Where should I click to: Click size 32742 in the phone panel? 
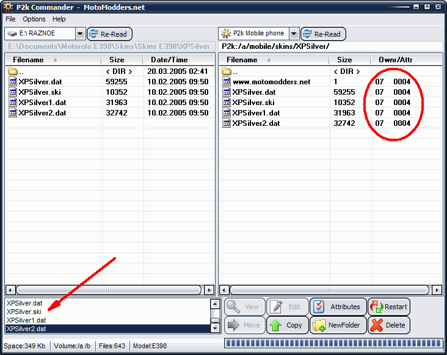point(344,123)
